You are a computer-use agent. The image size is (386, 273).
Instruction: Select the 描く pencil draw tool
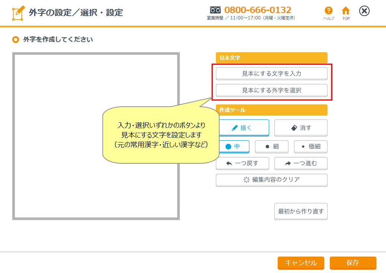click(242, 128)
